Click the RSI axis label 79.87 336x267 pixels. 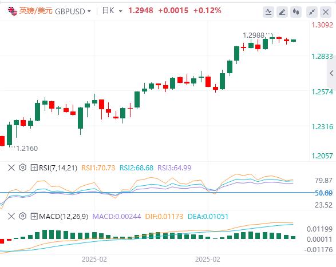[323, 181]
